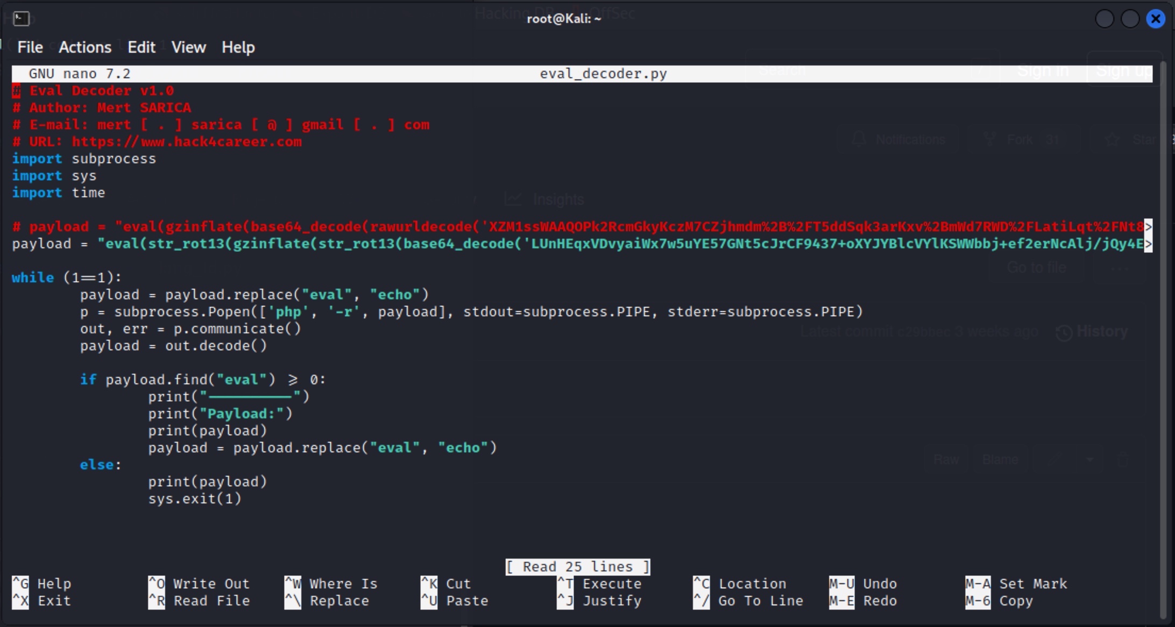
Task: Click the M-E Redo shortcut
Action: point(863,601)
